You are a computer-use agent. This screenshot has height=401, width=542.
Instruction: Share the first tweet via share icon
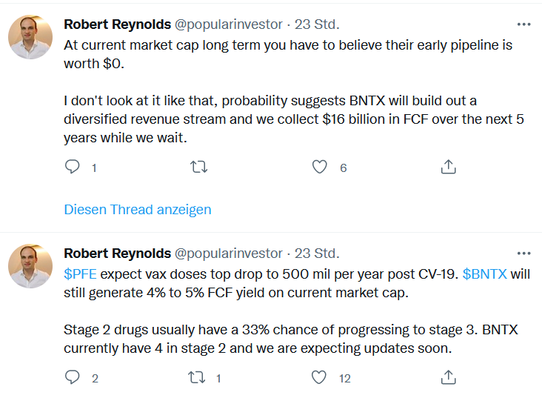click(448, 168)
